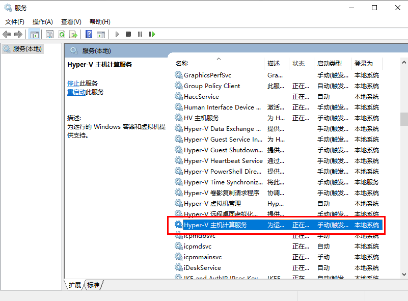This screenshot has height=301, width=408.
Task: Toggle the show/hide console tree icon
Action: coord(34,34)
